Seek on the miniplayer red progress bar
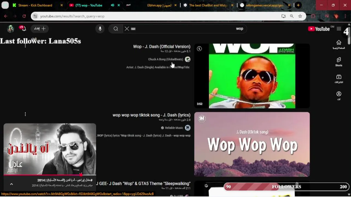Image resolution: width=351 pixels, height=197 pixels. [50, 175]
